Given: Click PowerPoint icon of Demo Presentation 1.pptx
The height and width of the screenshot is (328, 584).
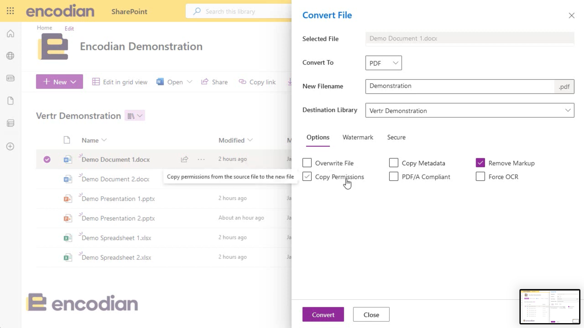Looking at the screenshot, I should click(68, 199).
